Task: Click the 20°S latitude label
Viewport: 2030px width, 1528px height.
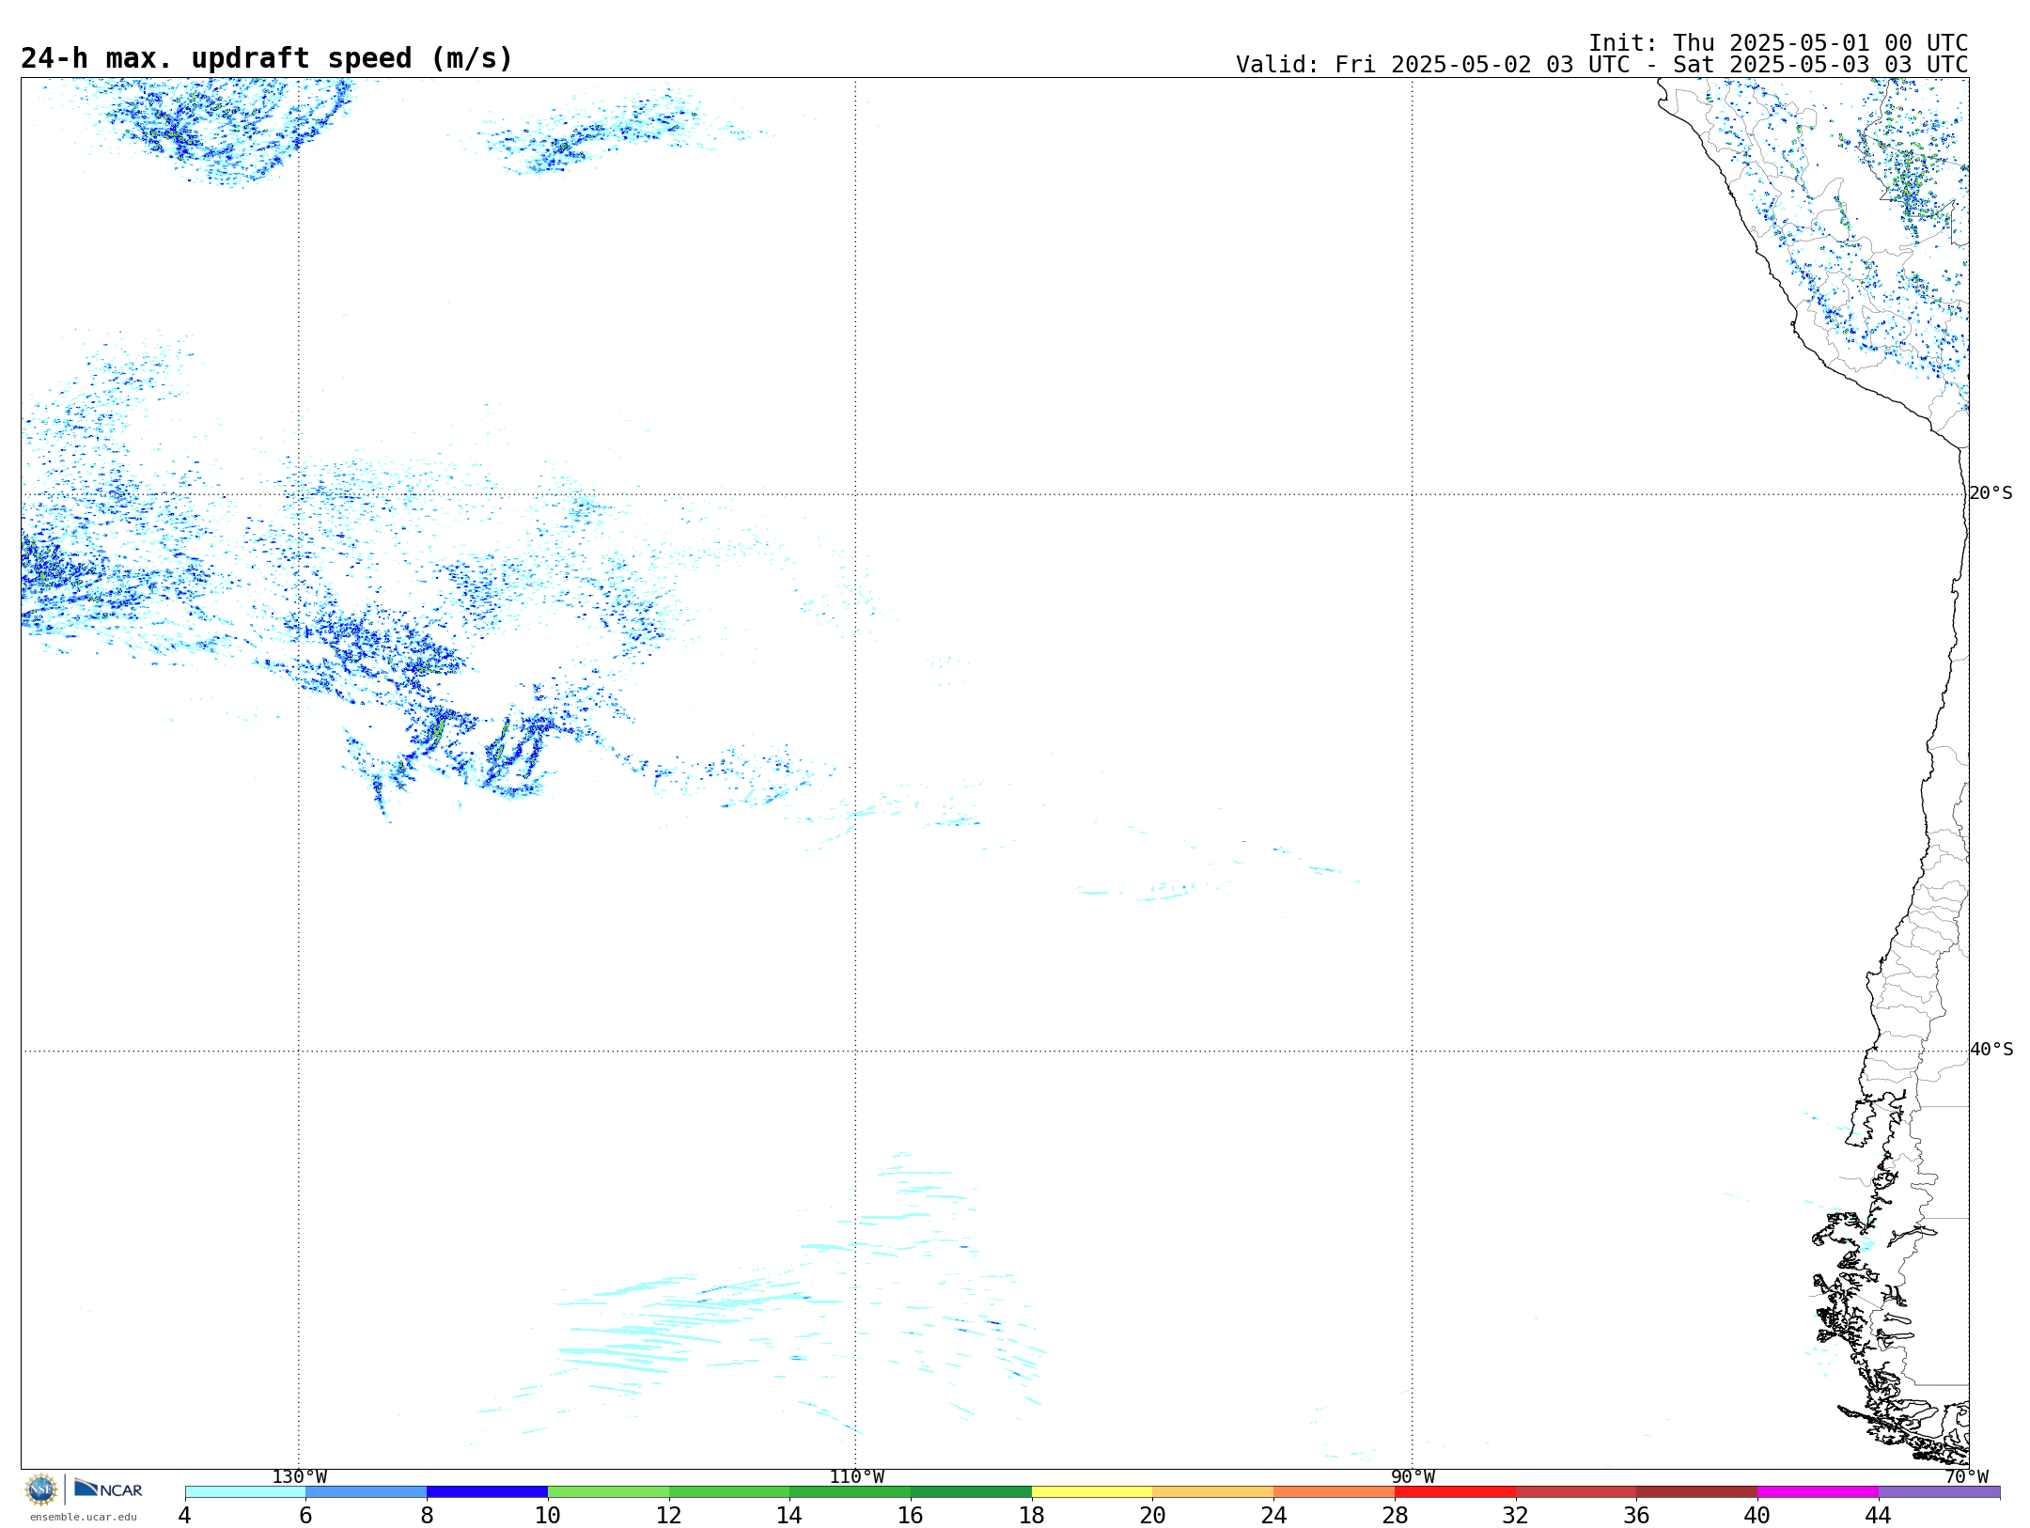Action: pos(1991,493)
